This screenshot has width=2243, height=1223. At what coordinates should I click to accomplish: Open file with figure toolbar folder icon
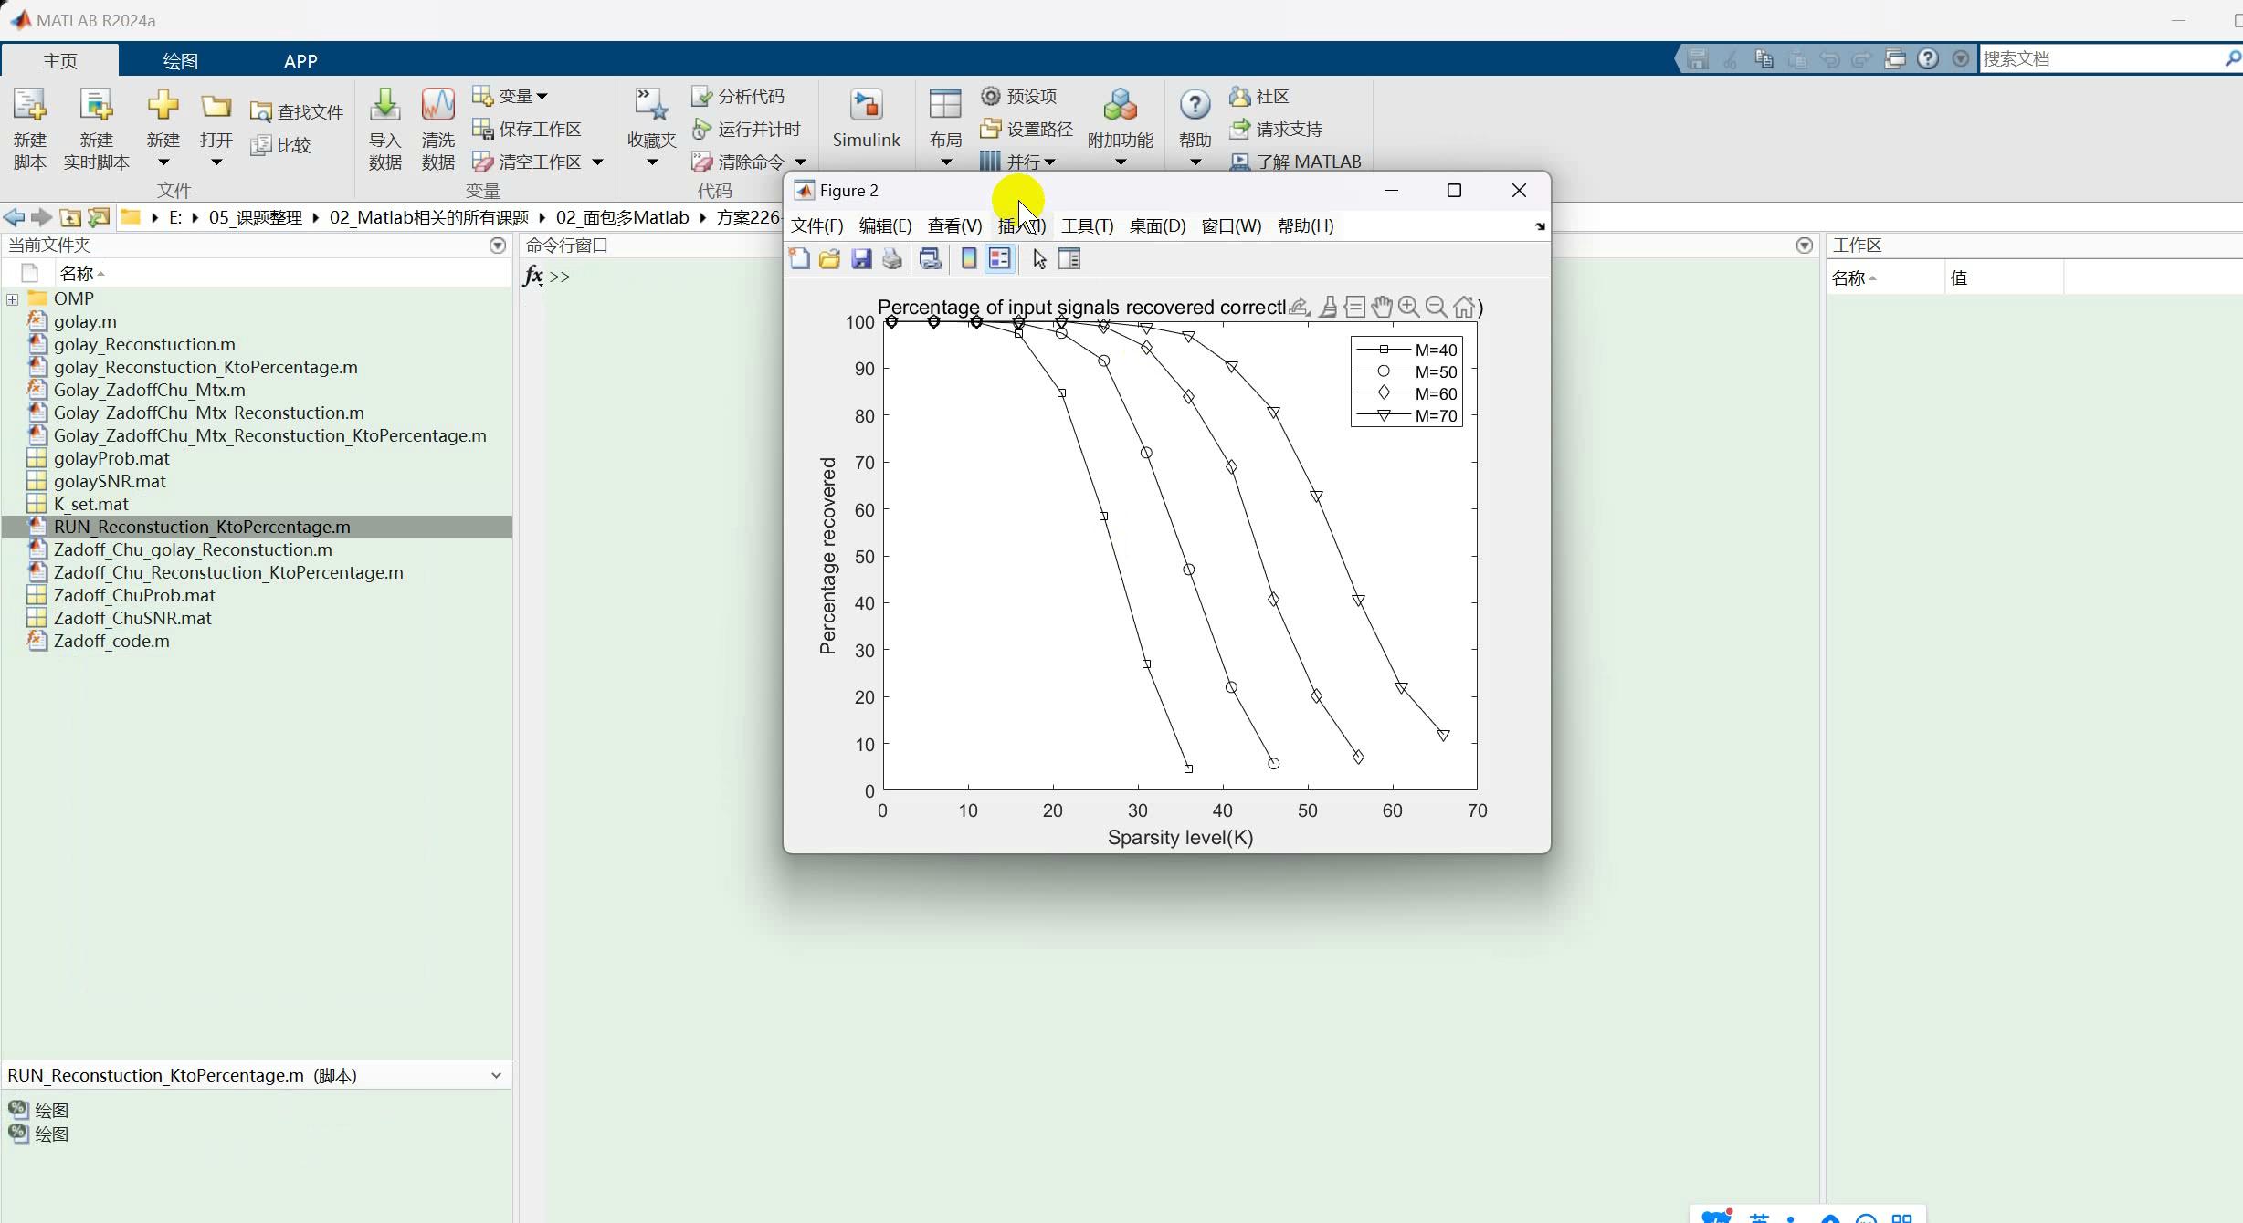[x=829, y=259]
